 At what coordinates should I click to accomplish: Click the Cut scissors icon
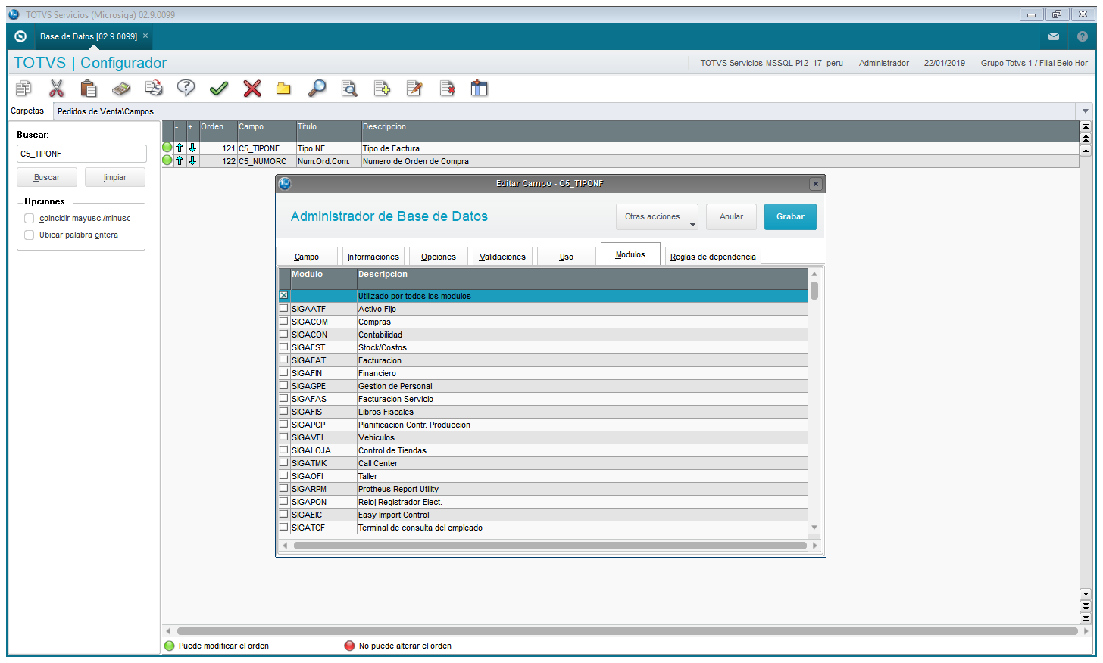pos(57,89)
